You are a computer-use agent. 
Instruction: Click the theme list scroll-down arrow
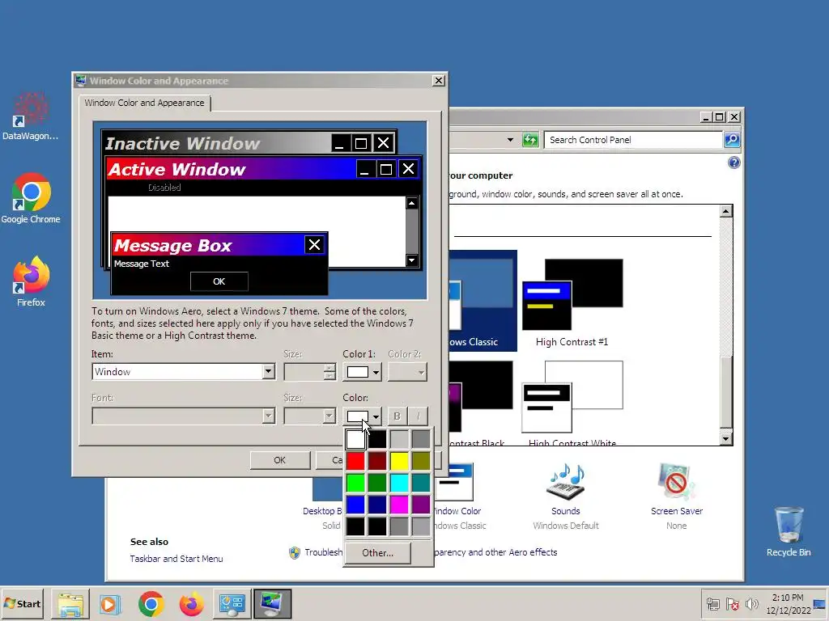click(x=726, y=439)
